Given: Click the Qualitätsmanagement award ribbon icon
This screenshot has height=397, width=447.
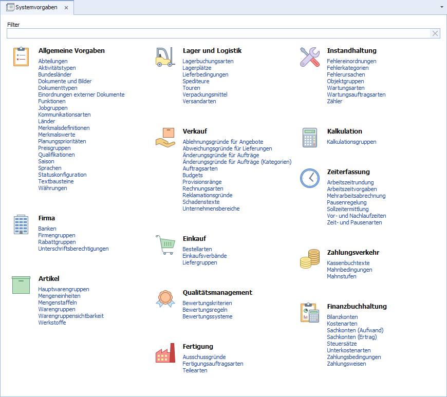Looking at the screenshot, I should point(165,298).
